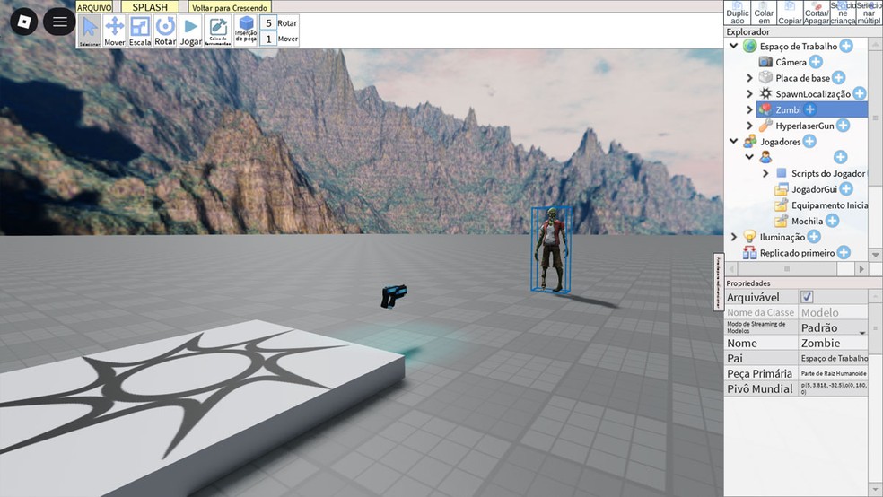
Task: Pick the Escala tool
Action: coord(140,31)
